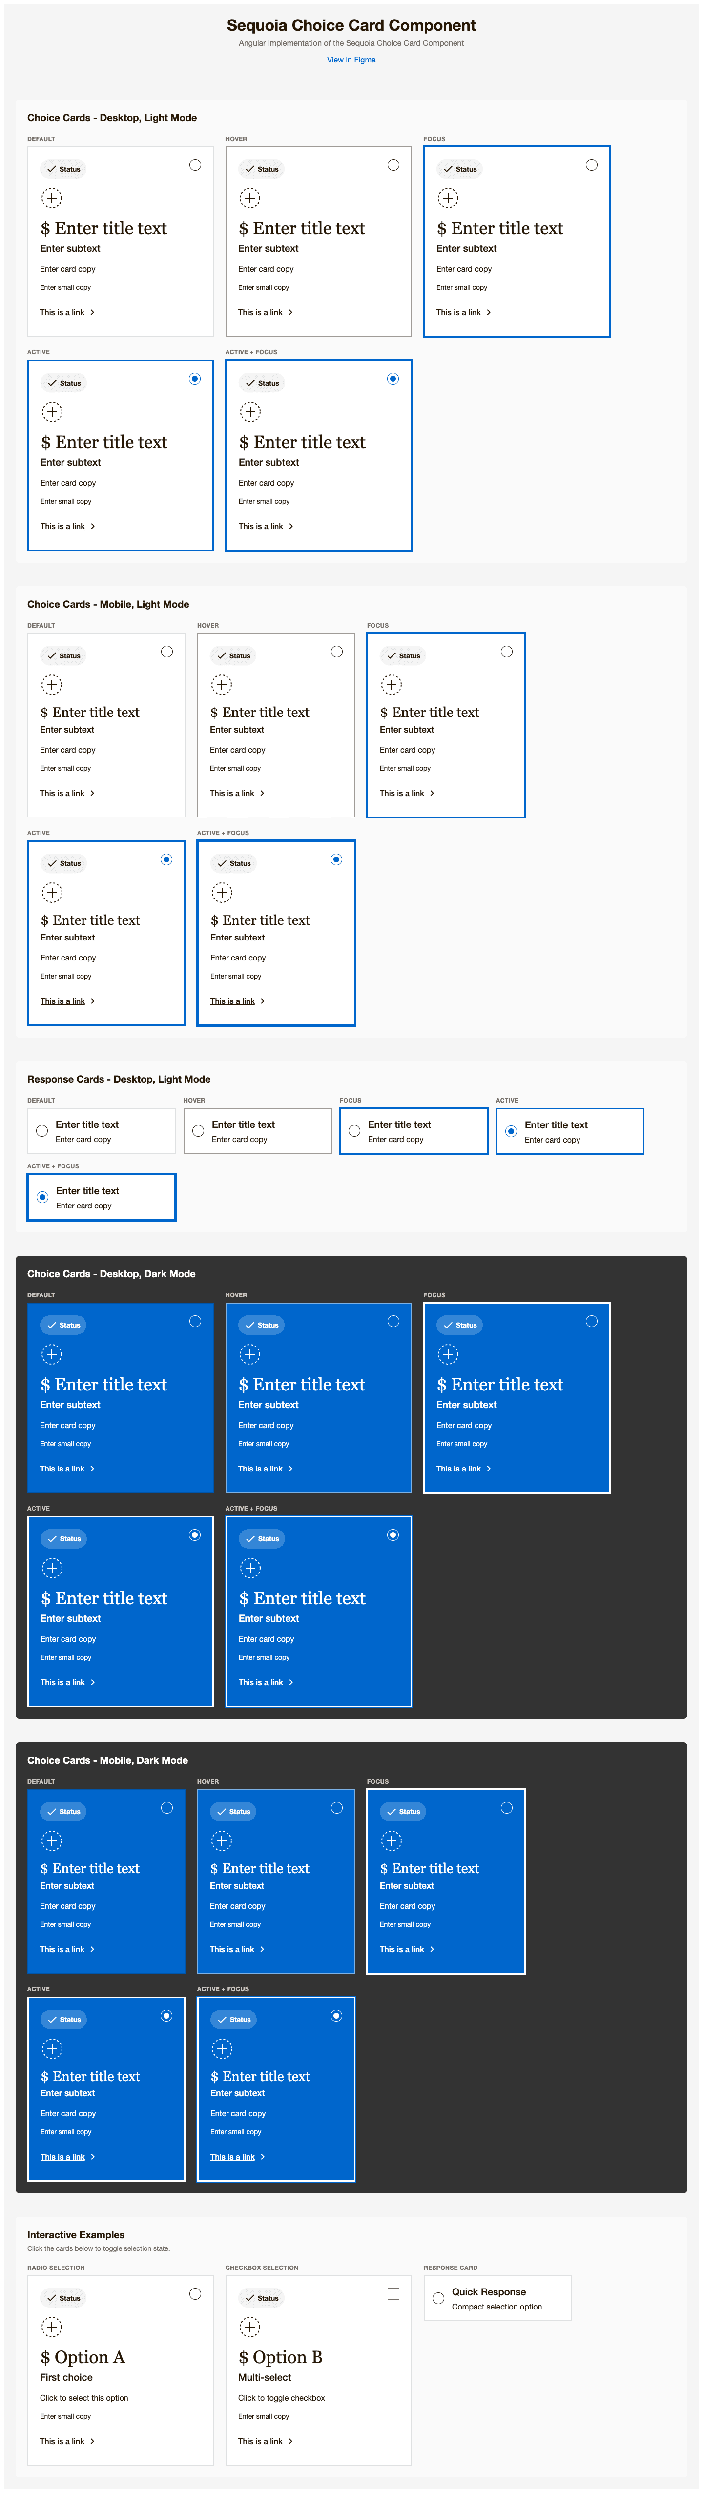Click link chevron in Mobile Dark Mode FOCUS card
This screenshot has width=703, height=2493.
(x=432, y=1950)
